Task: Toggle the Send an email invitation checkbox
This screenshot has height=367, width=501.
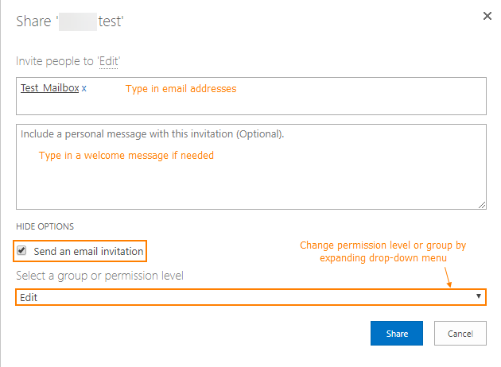Action: (x=21, y=250)
